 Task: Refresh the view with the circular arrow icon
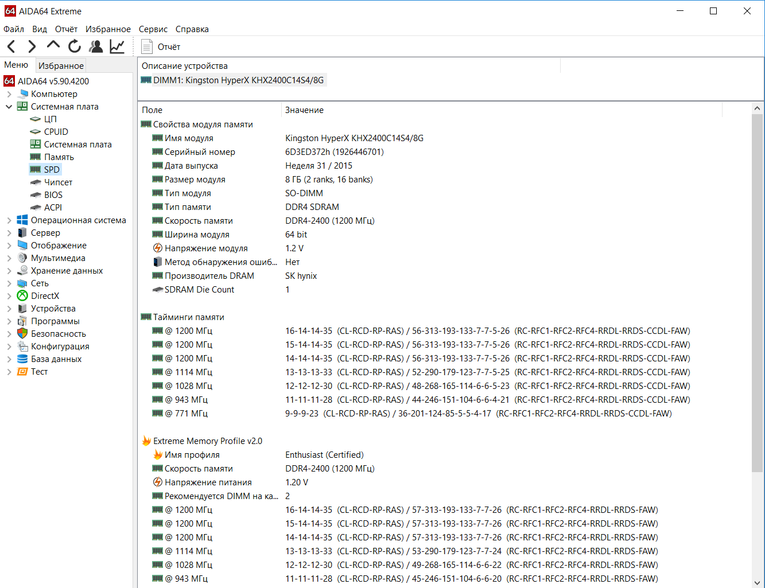[75, 46]
